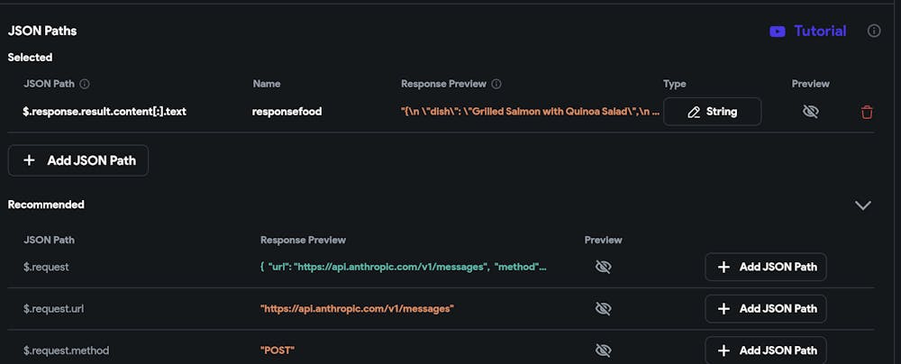
Task: Open the Tutorial link
Action: (x=819, y=32)
